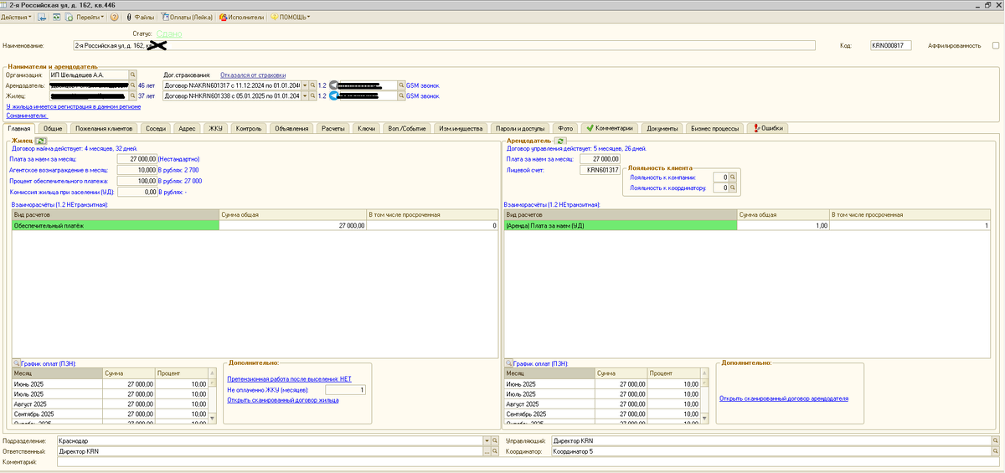Screen dimensions: 1005x473
Task: Expand the AKRN601317 contract dropdown arrow
Action: (307, 85)
